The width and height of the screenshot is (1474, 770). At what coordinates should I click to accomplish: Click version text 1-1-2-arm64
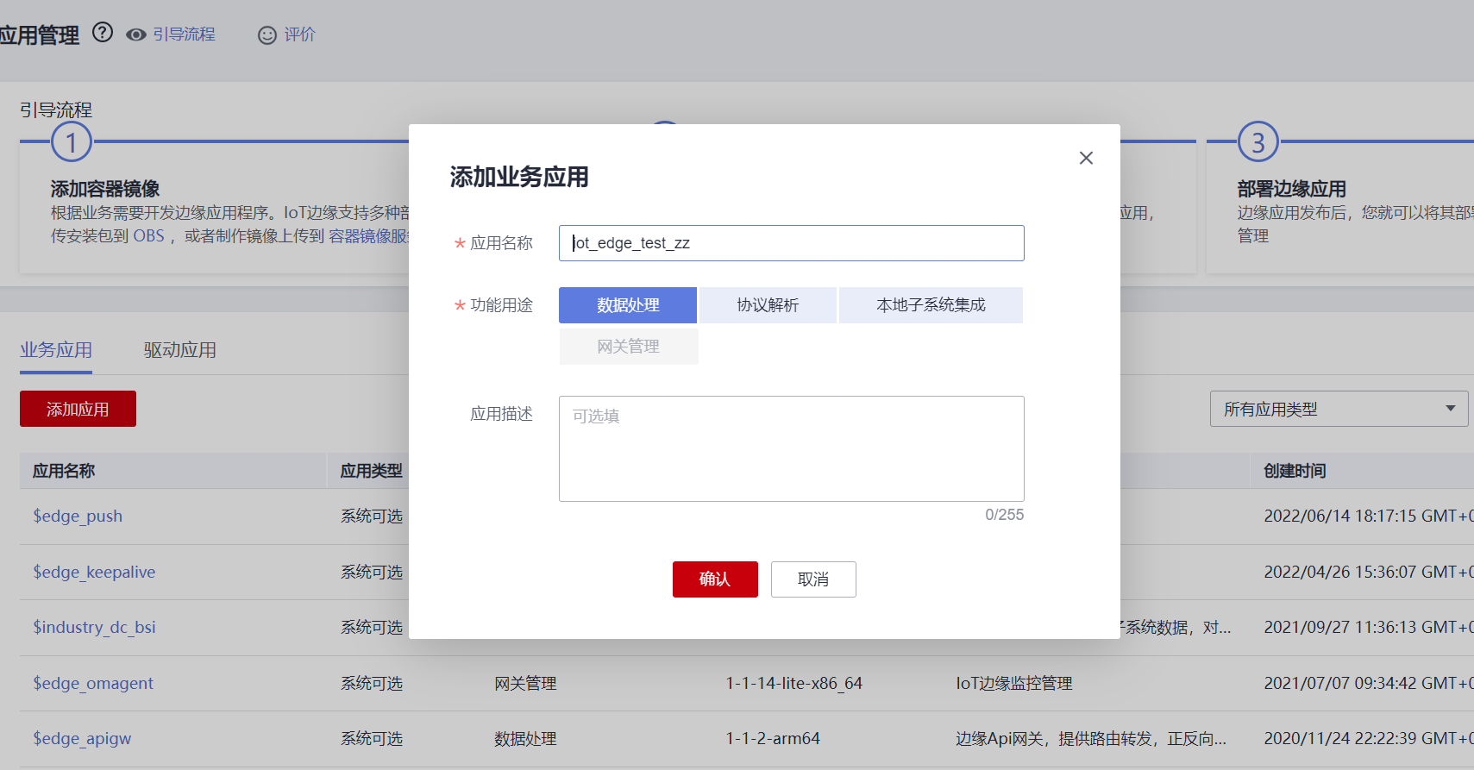coord(773,738)
